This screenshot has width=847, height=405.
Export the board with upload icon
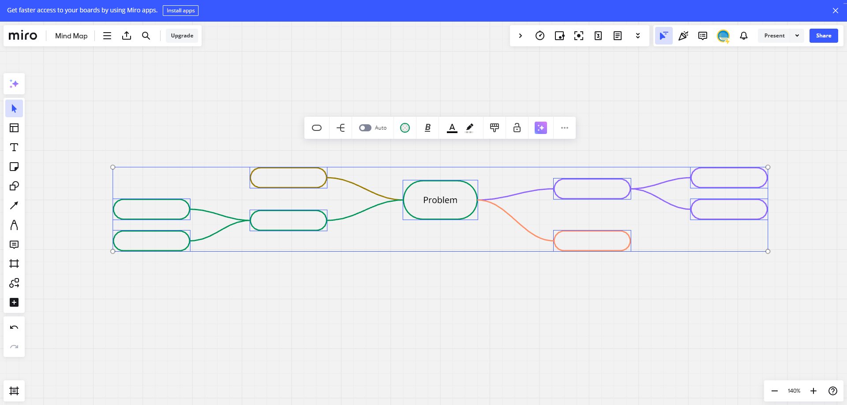(x=127, y=36)
